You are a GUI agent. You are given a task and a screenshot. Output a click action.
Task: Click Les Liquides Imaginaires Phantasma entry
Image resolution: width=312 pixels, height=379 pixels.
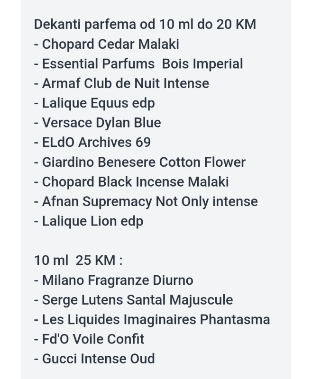(x=152, y=319)
